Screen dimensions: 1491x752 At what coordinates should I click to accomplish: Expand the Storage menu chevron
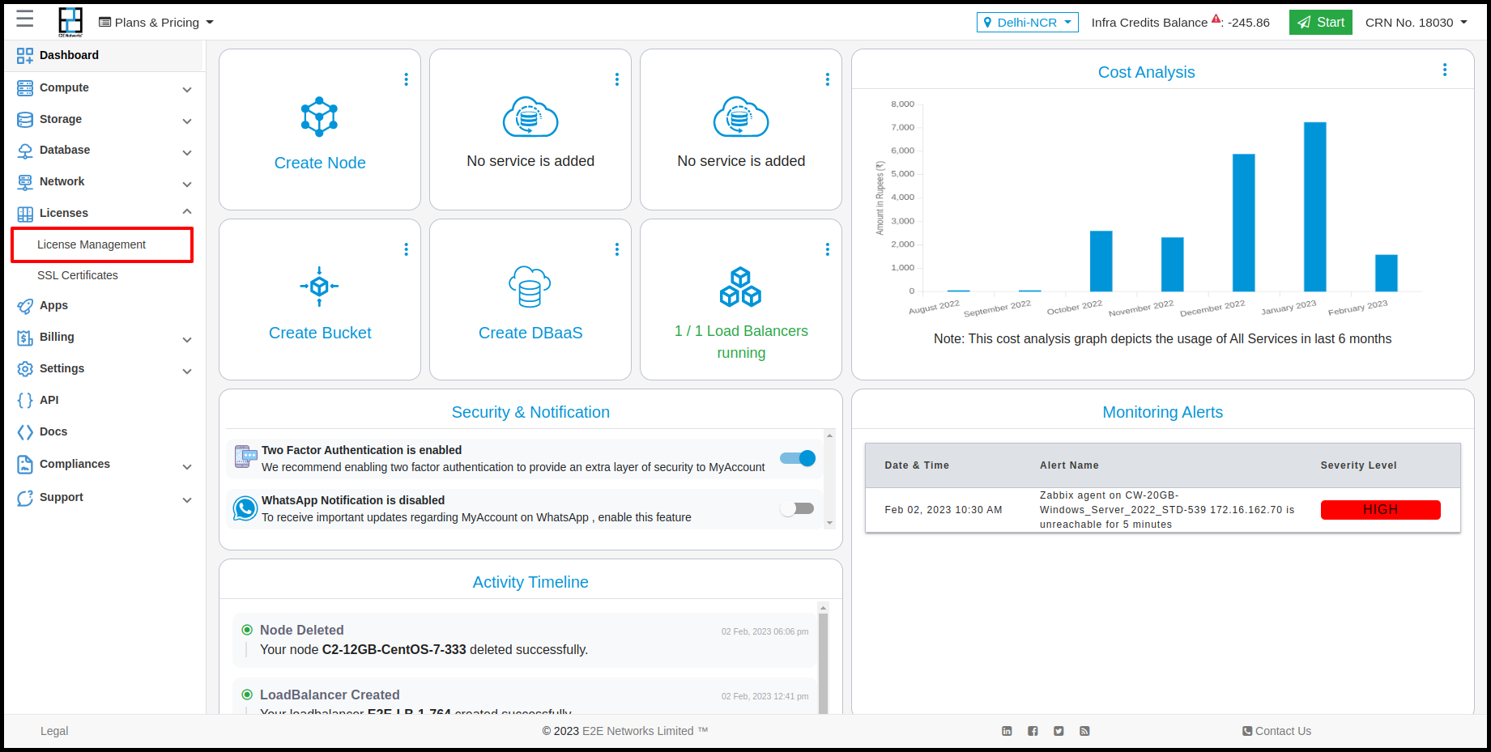(x=187, y=121)
